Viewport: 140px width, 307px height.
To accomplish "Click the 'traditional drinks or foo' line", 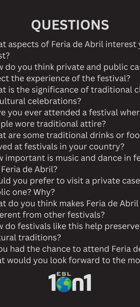I will 70,135.
